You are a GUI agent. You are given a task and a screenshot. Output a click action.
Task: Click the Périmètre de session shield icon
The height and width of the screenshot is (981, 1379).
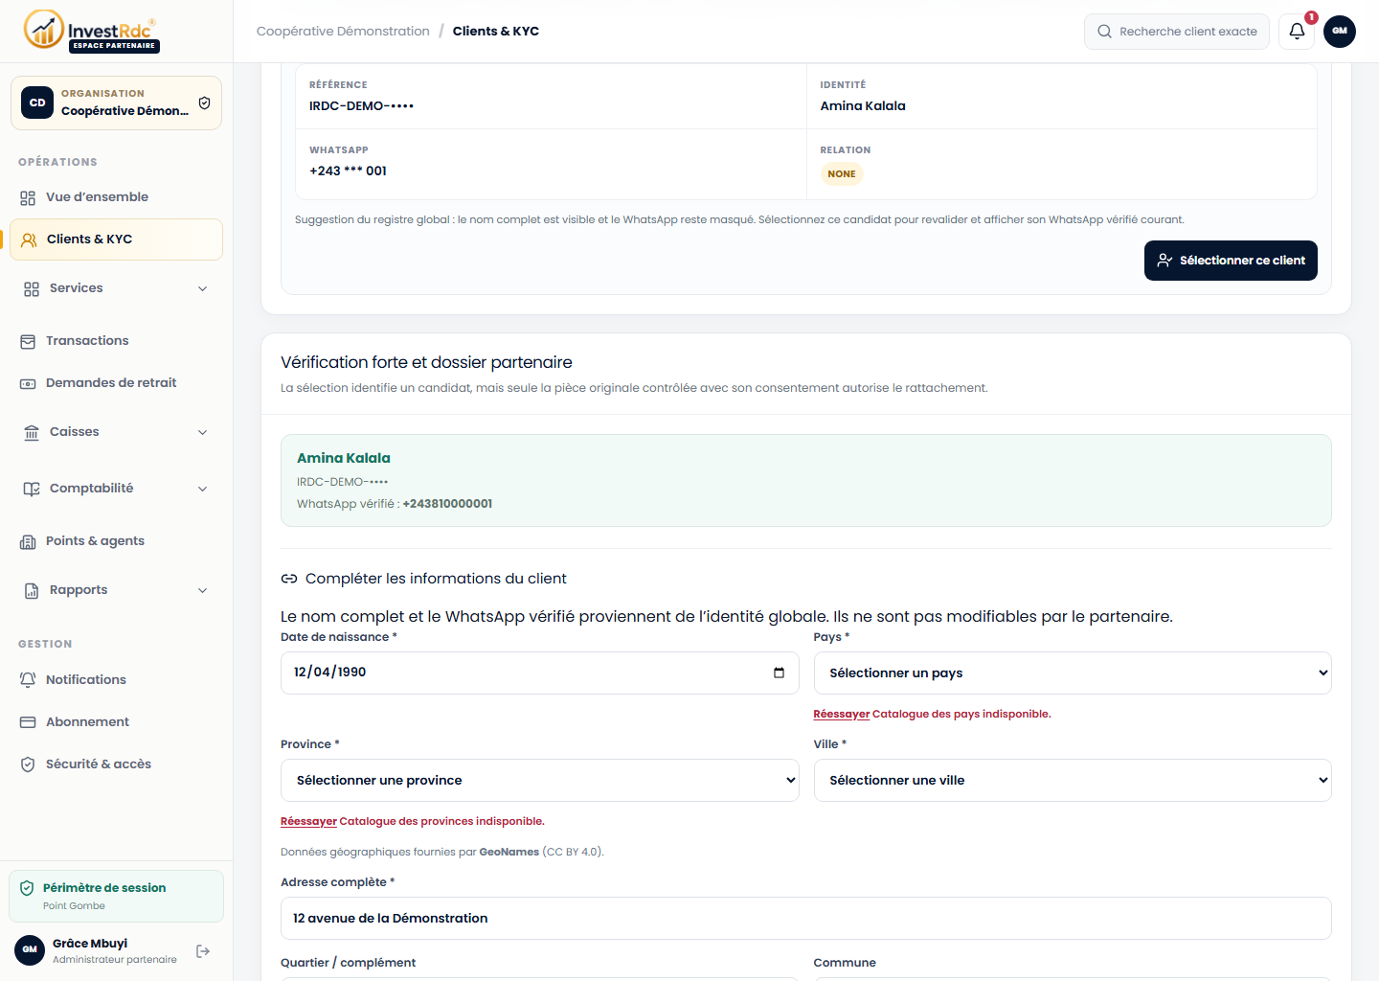tap(27, 888)
